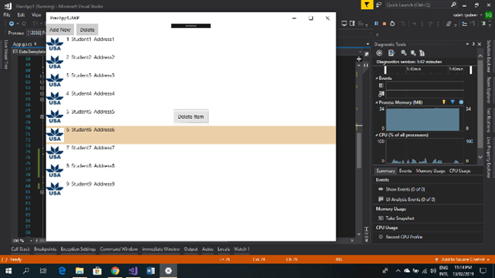Click the Quick Launch search magnifier icon
This screenshot has width=495, height=278.
coord(453,5)
